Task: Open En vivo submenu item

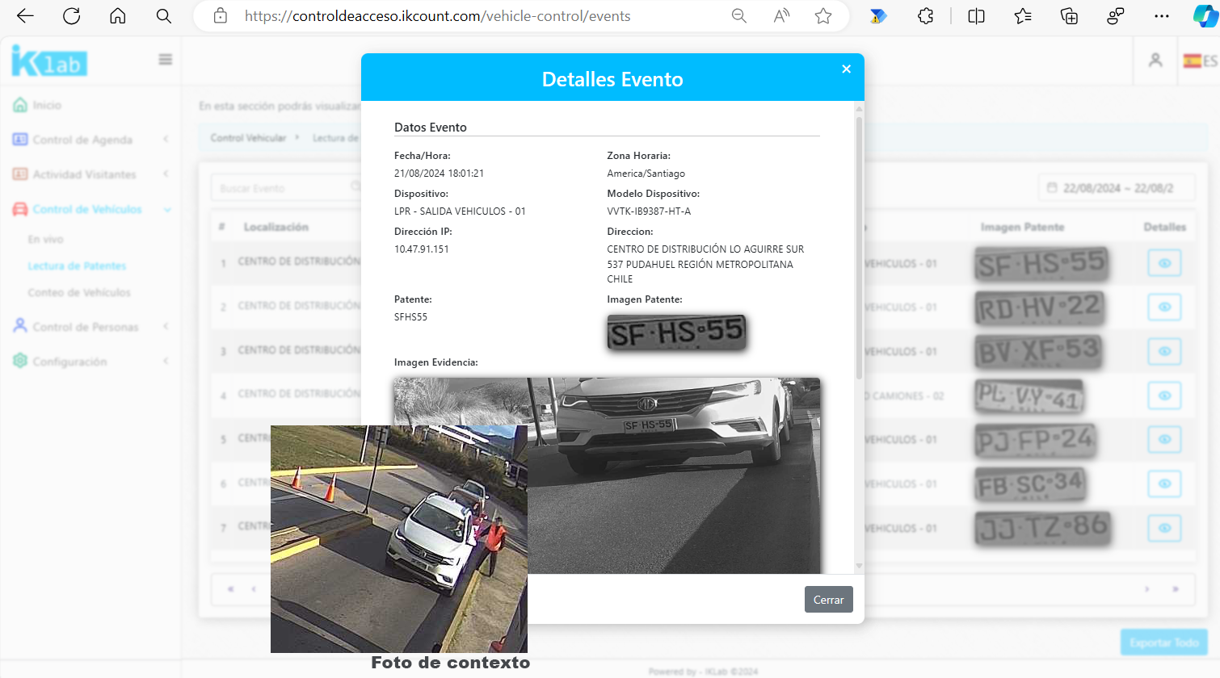Action: click(x=45, y=240)
